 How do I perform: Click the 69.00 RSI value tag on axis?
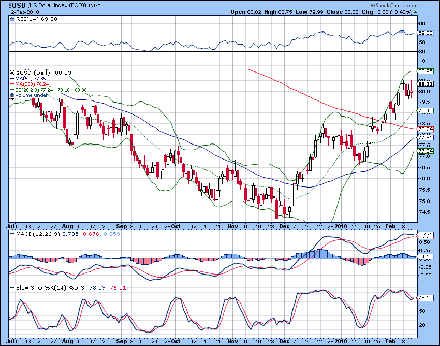(426, 33)
